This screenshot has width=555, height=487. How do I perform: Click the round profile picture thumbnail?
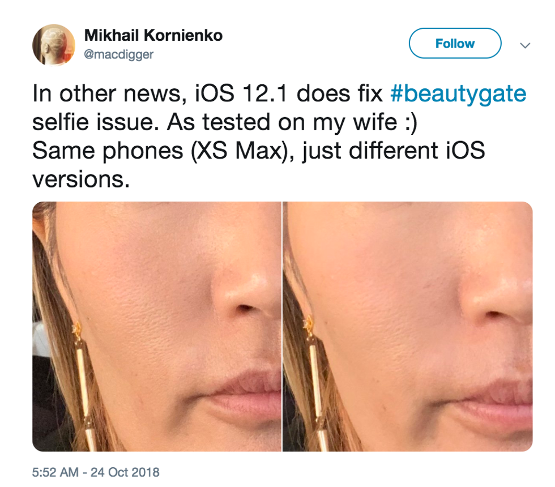click(x=54, y=45)
